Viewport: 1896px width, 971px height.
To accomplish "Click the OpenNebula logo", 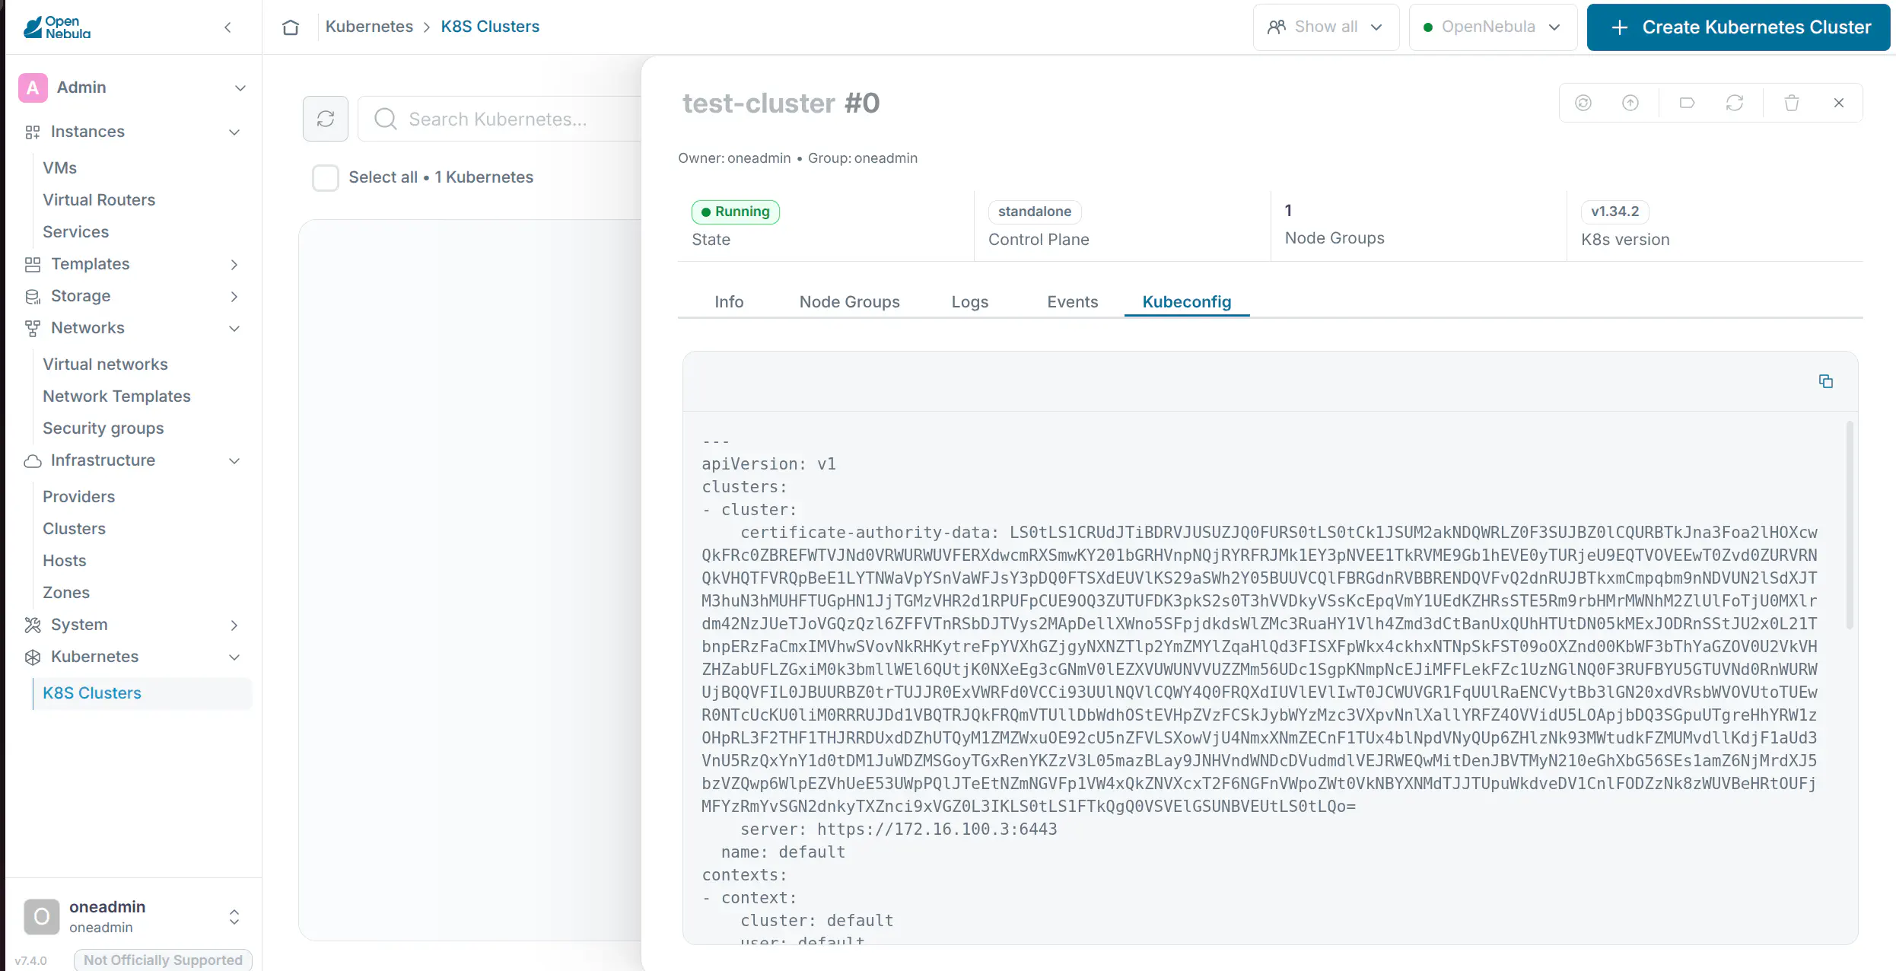I will (x=57, y=27).
